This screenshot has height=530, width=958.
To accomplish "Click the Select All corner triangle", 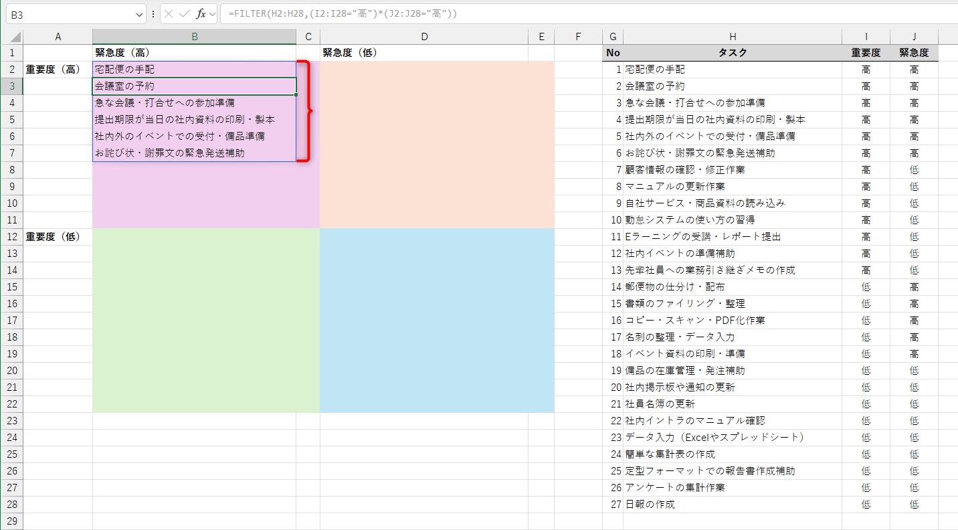I will point(17,37).
